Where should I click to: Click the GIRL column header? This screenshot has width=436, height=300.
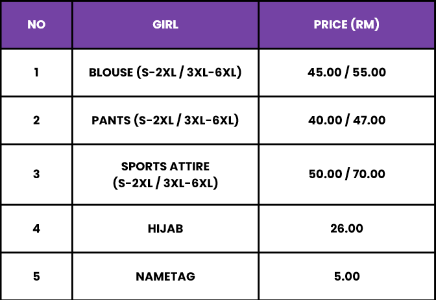click(x=165, y=25)
